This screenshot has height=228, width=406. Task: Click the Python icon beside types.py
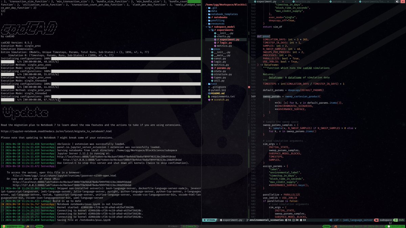pos(212,78)
